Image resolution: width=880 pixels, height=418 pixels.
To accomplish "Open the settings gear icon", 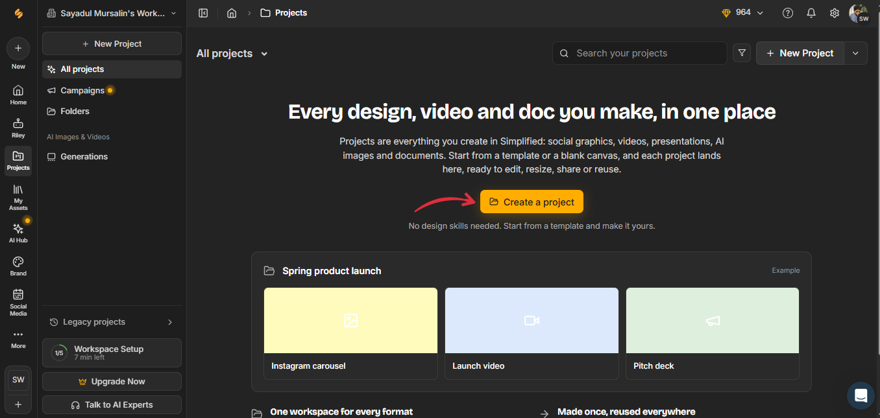I will tap(835, 13).
